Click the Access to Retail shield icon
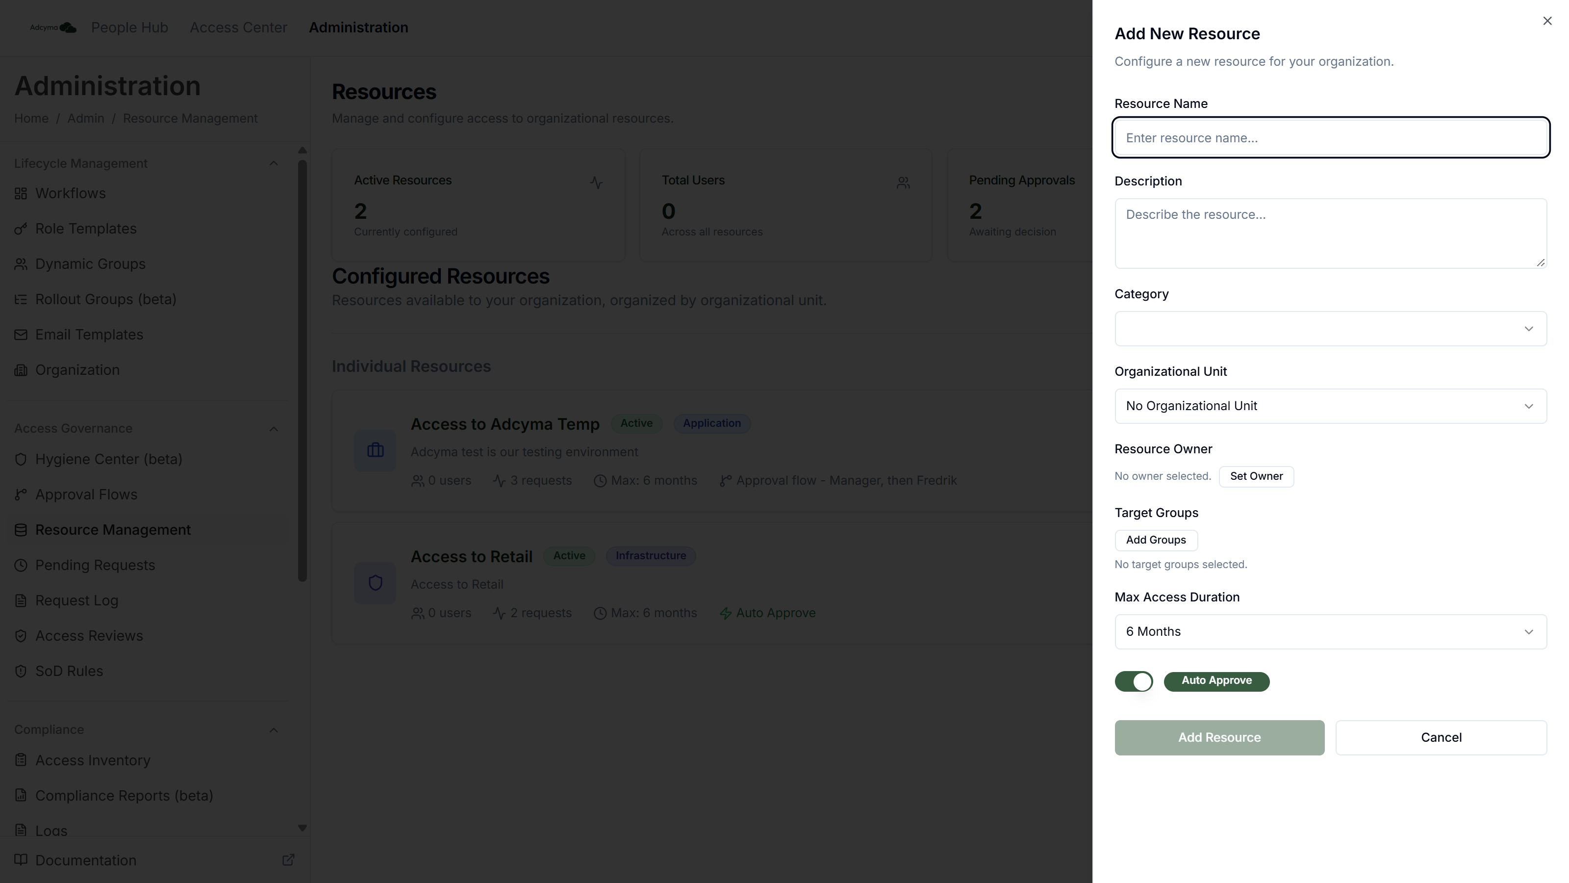The width and height of the screenshot is (1569, 883). (375, 583)
